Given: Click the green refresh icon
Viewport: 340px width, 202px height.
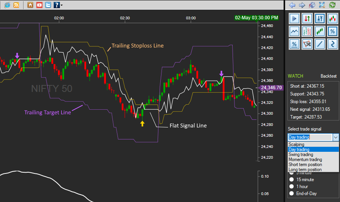Looking at the screenshot, I should pyautogui.click(x=332, y=5).
